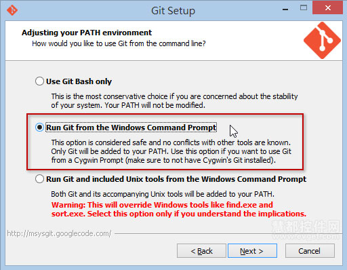Select Use Git Bash only radio button
Screen dimensions: 347x270
(x=39, y=81)
